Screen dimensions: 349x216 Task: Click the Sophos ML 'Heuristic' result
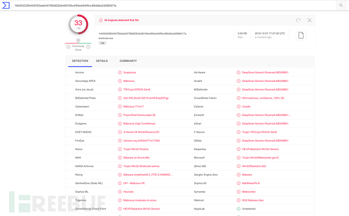click(x=128, y=192)
